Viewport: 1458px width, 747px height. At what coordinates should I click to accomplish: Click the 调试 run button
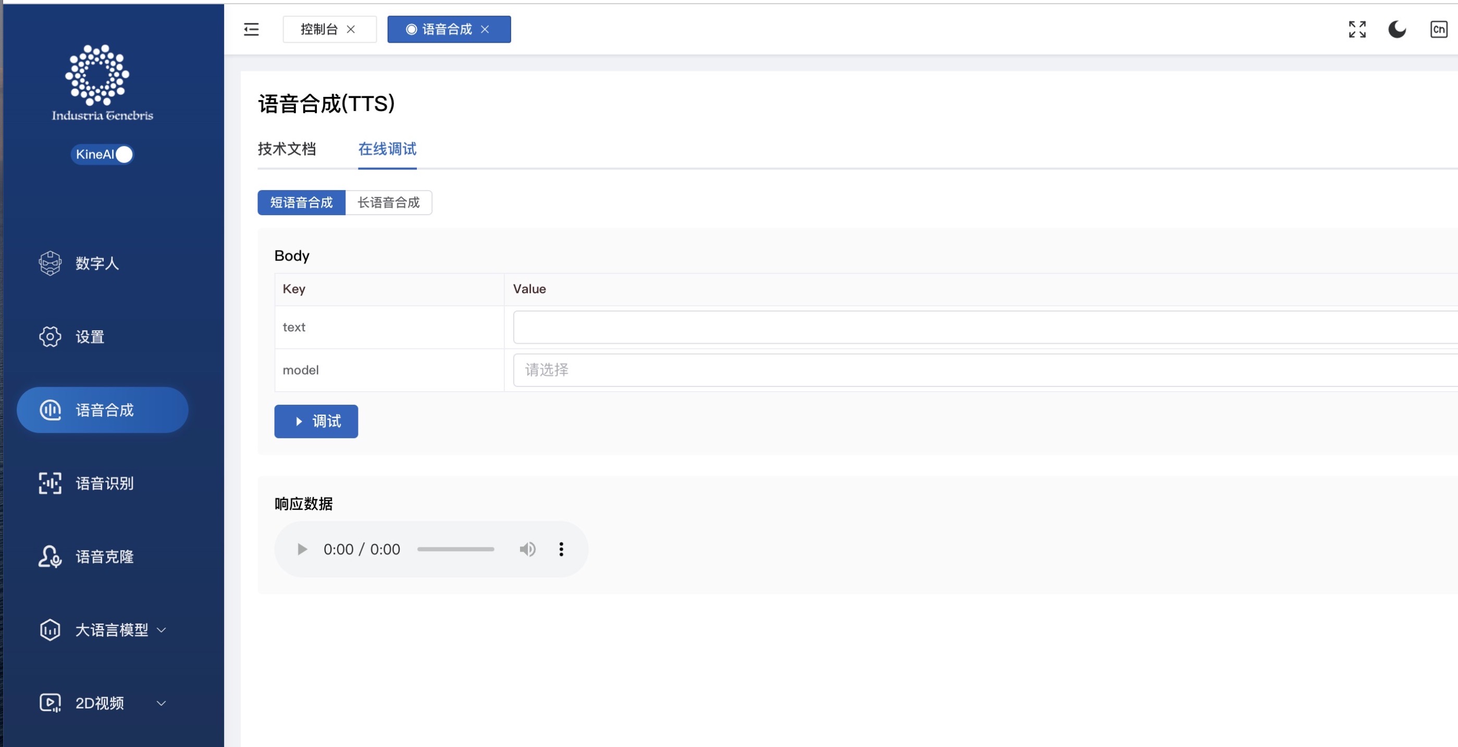point(316,421)
